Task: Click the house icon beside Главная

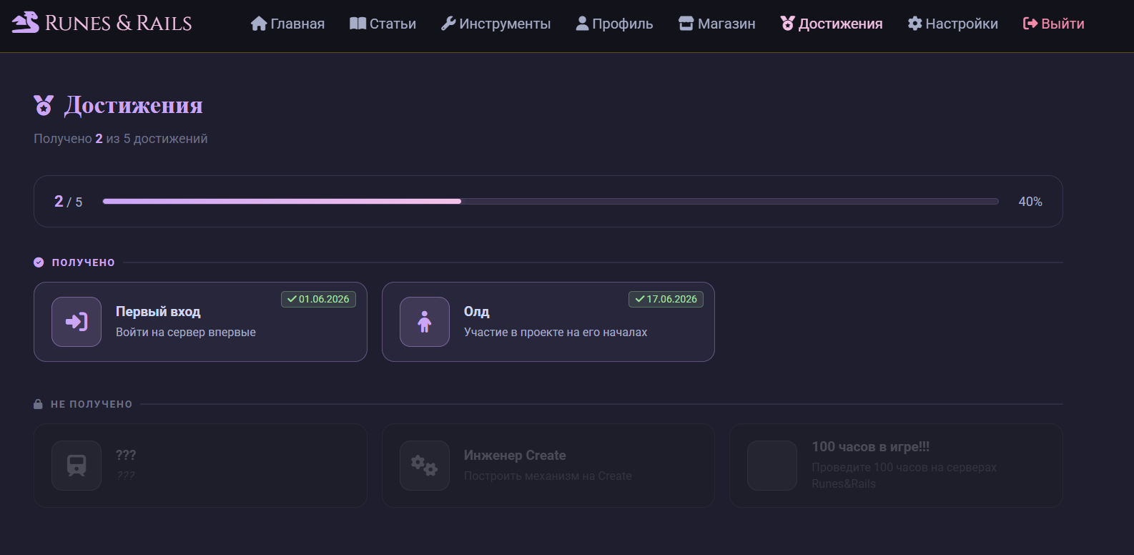Action: pos(259,24)
